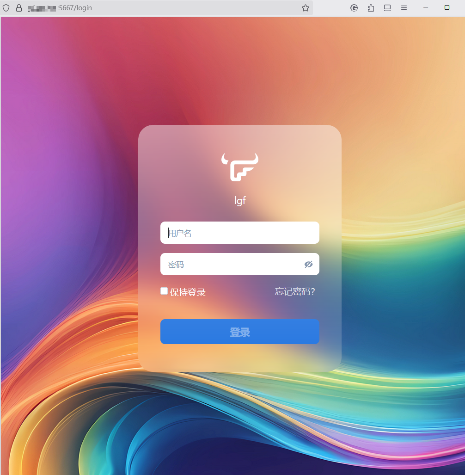
Task: Click the lgf title text
Action: click(x=240, y=201)
